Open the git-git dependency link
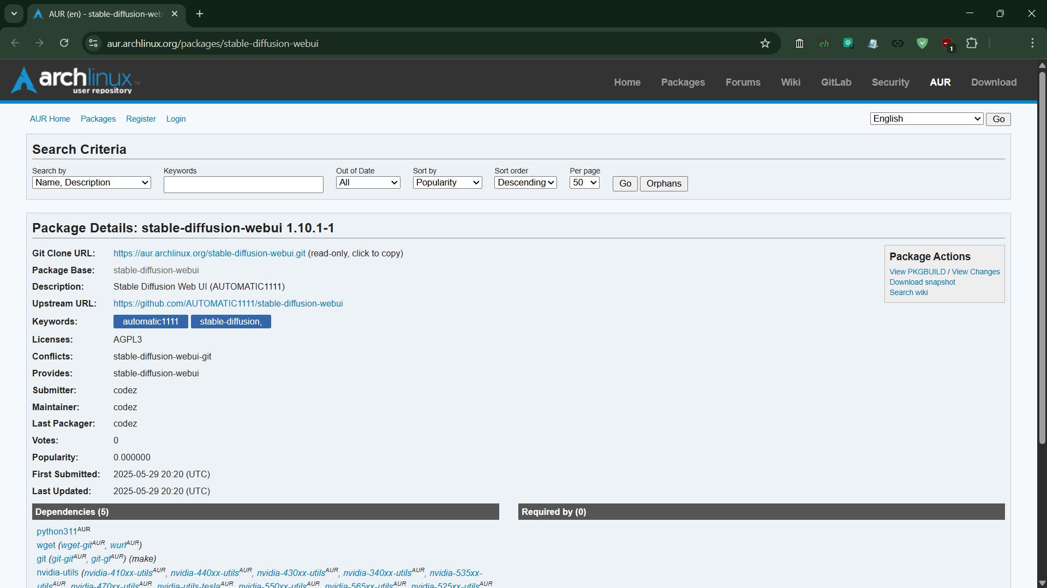Image resolution: width=1047 pixels, height=588 pixels. point(63,559)
